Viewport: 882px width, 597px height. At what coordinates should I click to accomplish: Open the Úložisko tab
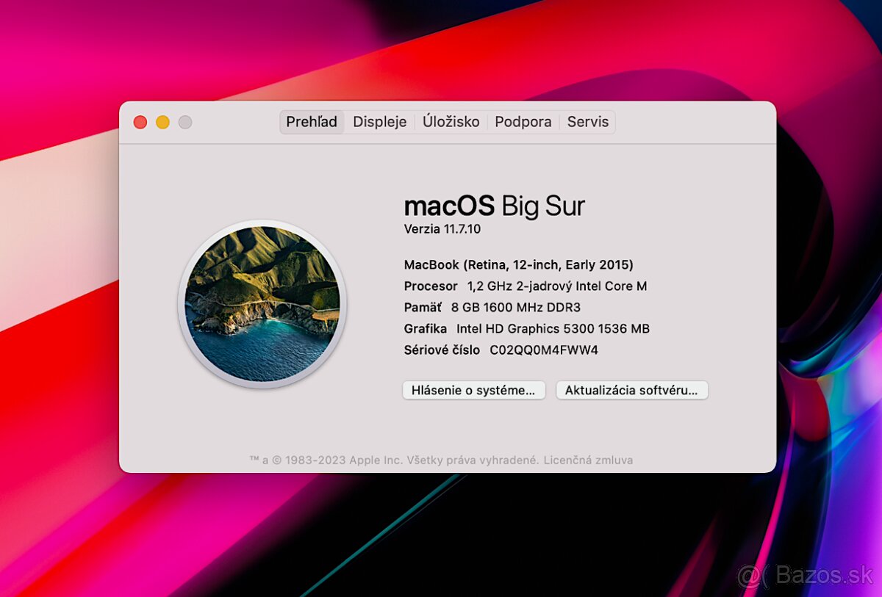pyautogui.click(x=451, y=122)
